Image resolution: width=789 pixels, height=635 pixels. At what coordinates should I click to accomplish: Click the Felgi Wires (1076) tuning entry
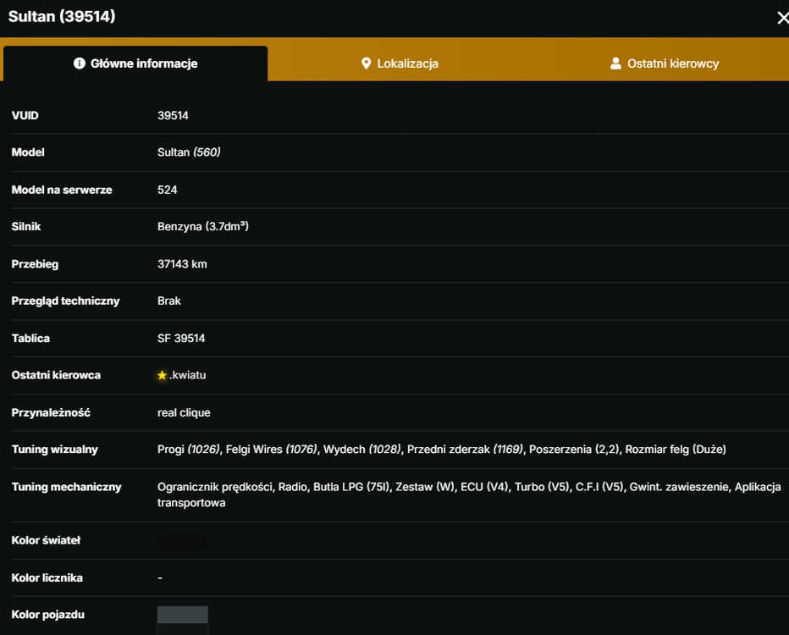point(272,450)
